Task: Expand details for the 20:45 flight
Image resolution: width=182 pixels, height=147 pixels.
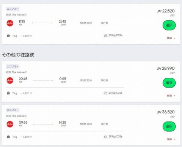Action: (171, 96)
